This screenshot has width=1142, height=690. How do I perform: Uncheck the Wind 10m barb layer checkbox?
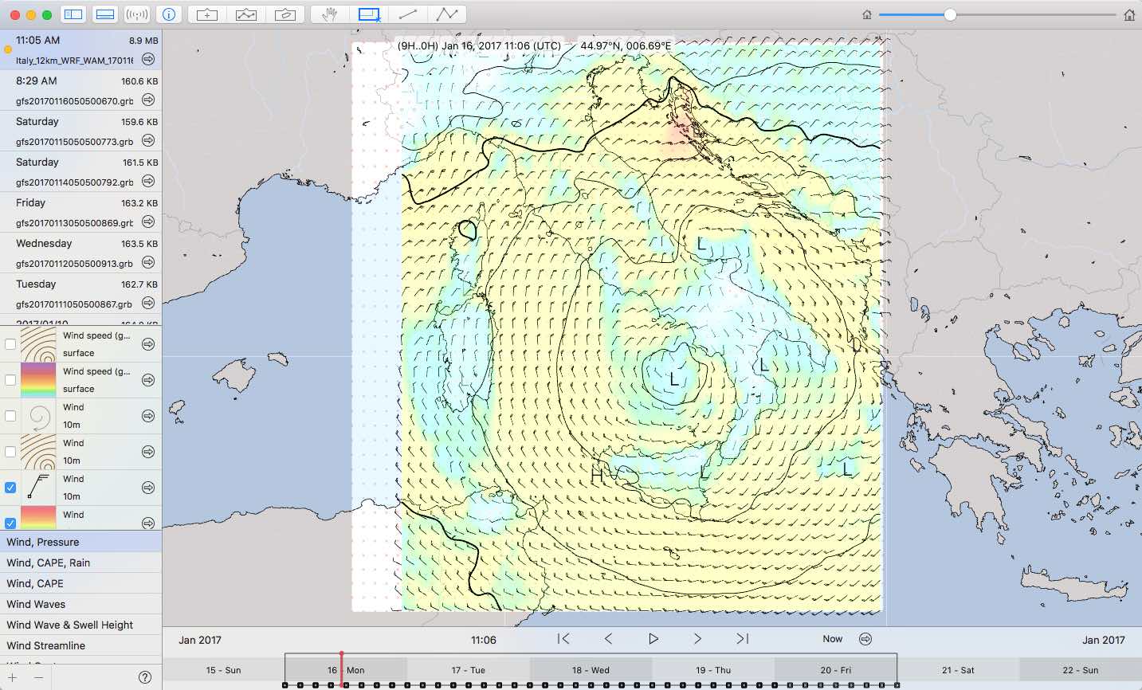tap(10, 488)
